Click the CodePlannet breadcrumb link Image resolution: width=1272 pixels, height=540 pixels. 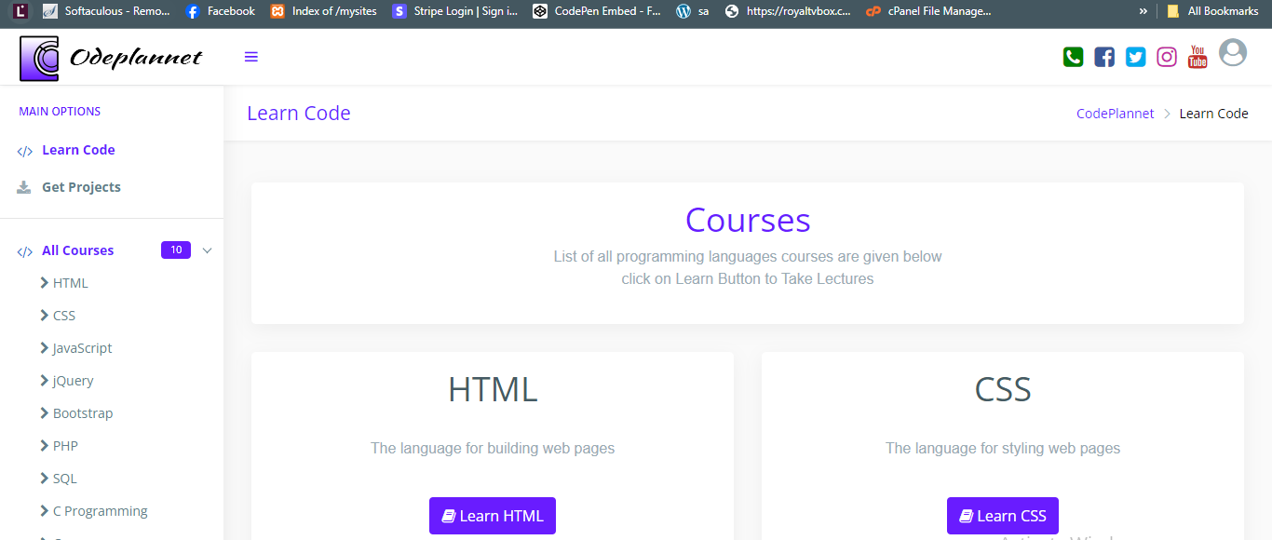[1115, 114]
